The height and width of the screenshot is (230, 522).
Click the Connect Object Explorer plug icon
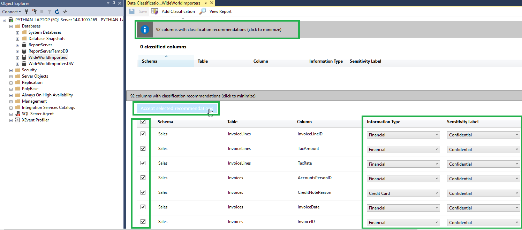click(x=26, y=11)
